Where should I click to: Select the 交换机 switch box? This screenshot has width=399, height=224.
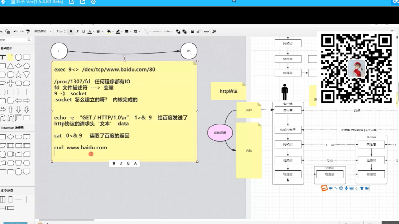point(330,175)
